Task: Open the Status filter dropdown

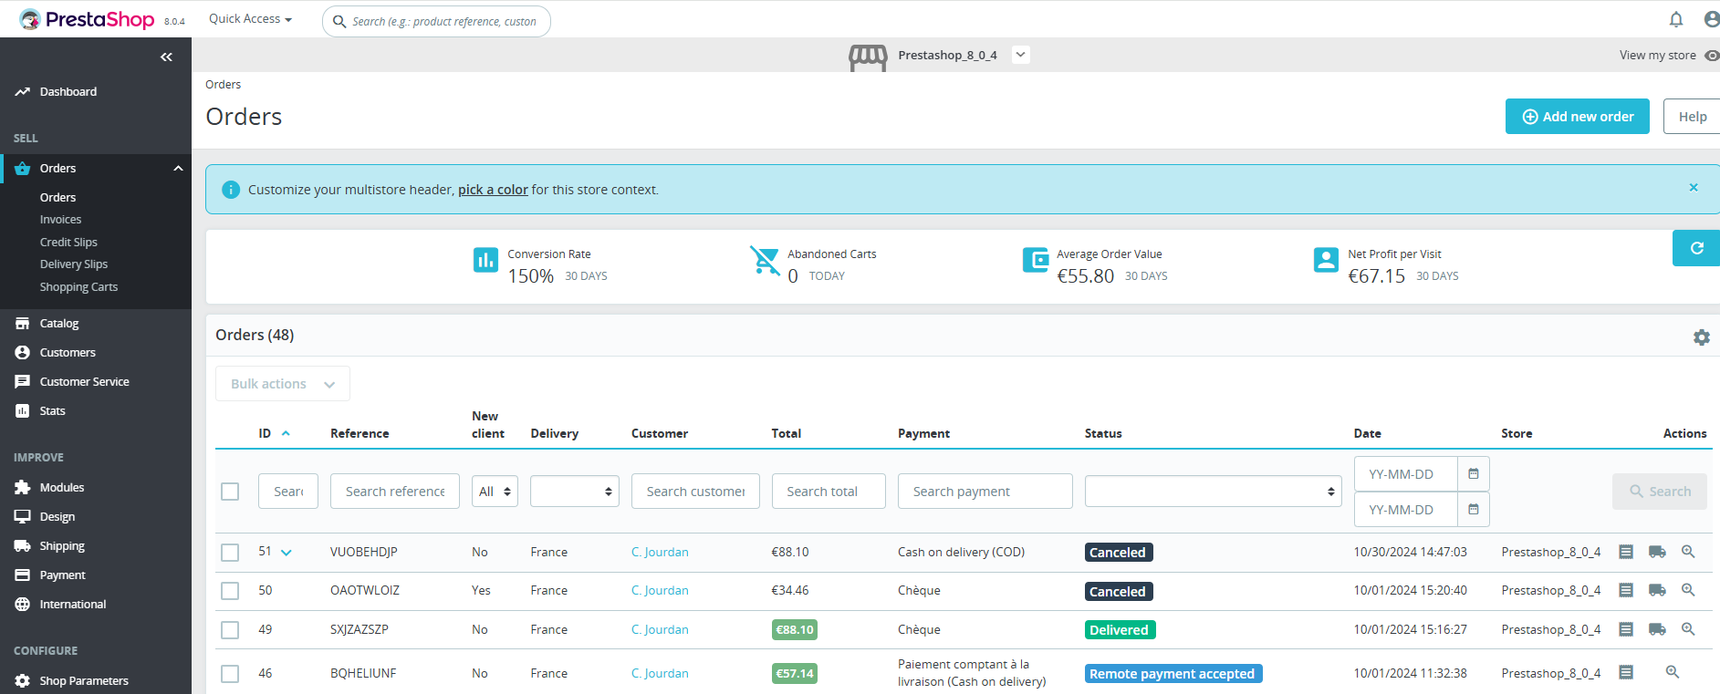Action: 1213,492
